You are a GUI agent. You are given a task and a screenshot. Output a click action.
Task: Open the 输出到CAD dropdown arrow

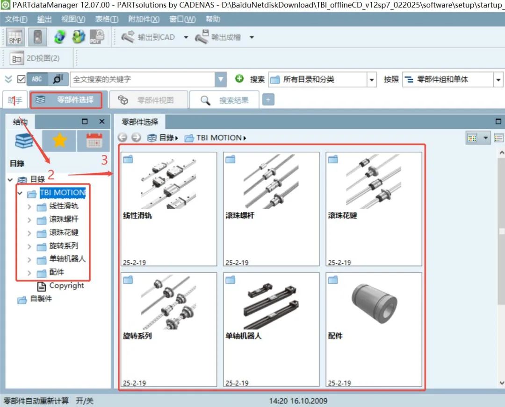[186, 37]
